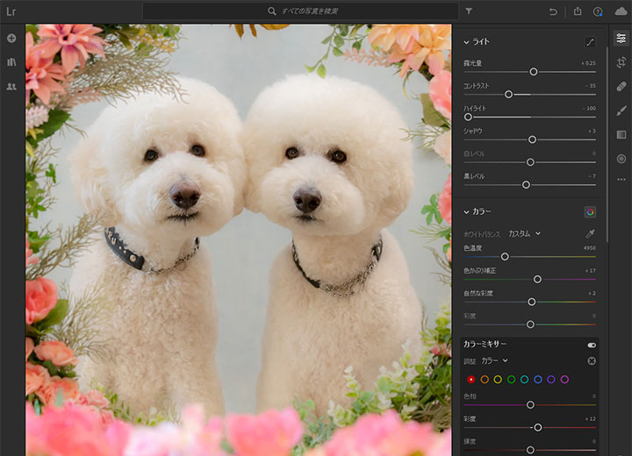This screenshot has width=632, height=456.
Task: Open the ホワイトバランス カスタム dropdown
Action: click(x=524, y=233)
